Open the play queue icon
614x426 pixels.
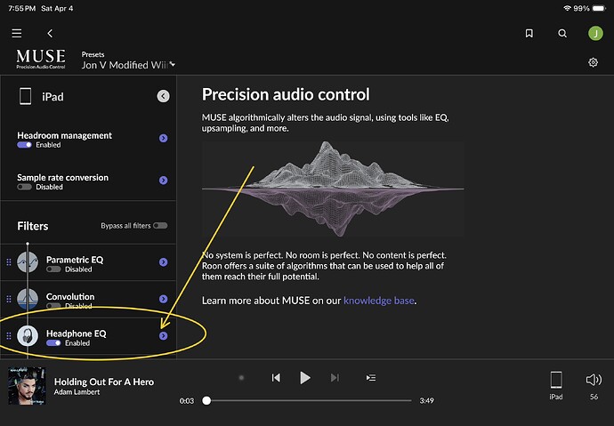point(371,377)
